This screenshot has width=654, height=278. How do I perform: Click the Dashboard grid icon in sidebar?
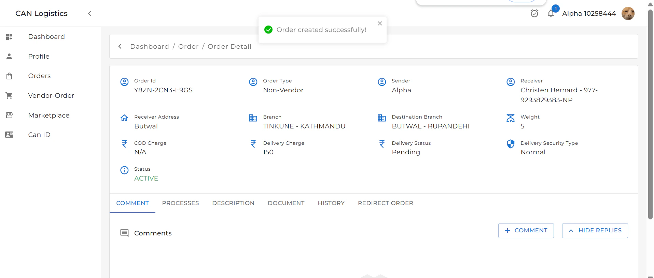click(x=9, y=37)
